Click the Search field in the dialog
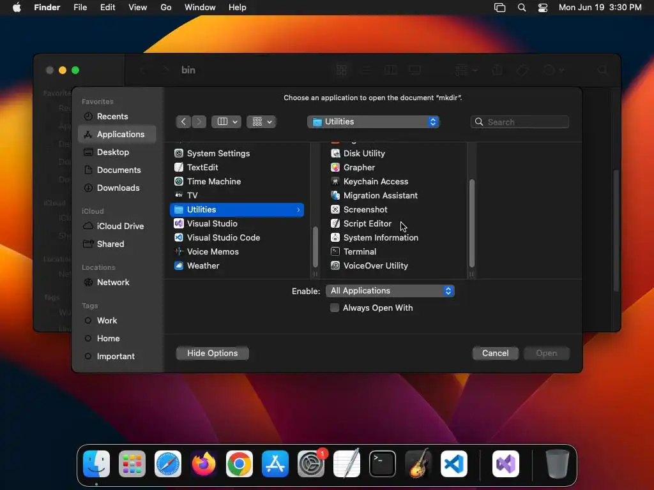 pyautogui.click(x=520, y=122)
